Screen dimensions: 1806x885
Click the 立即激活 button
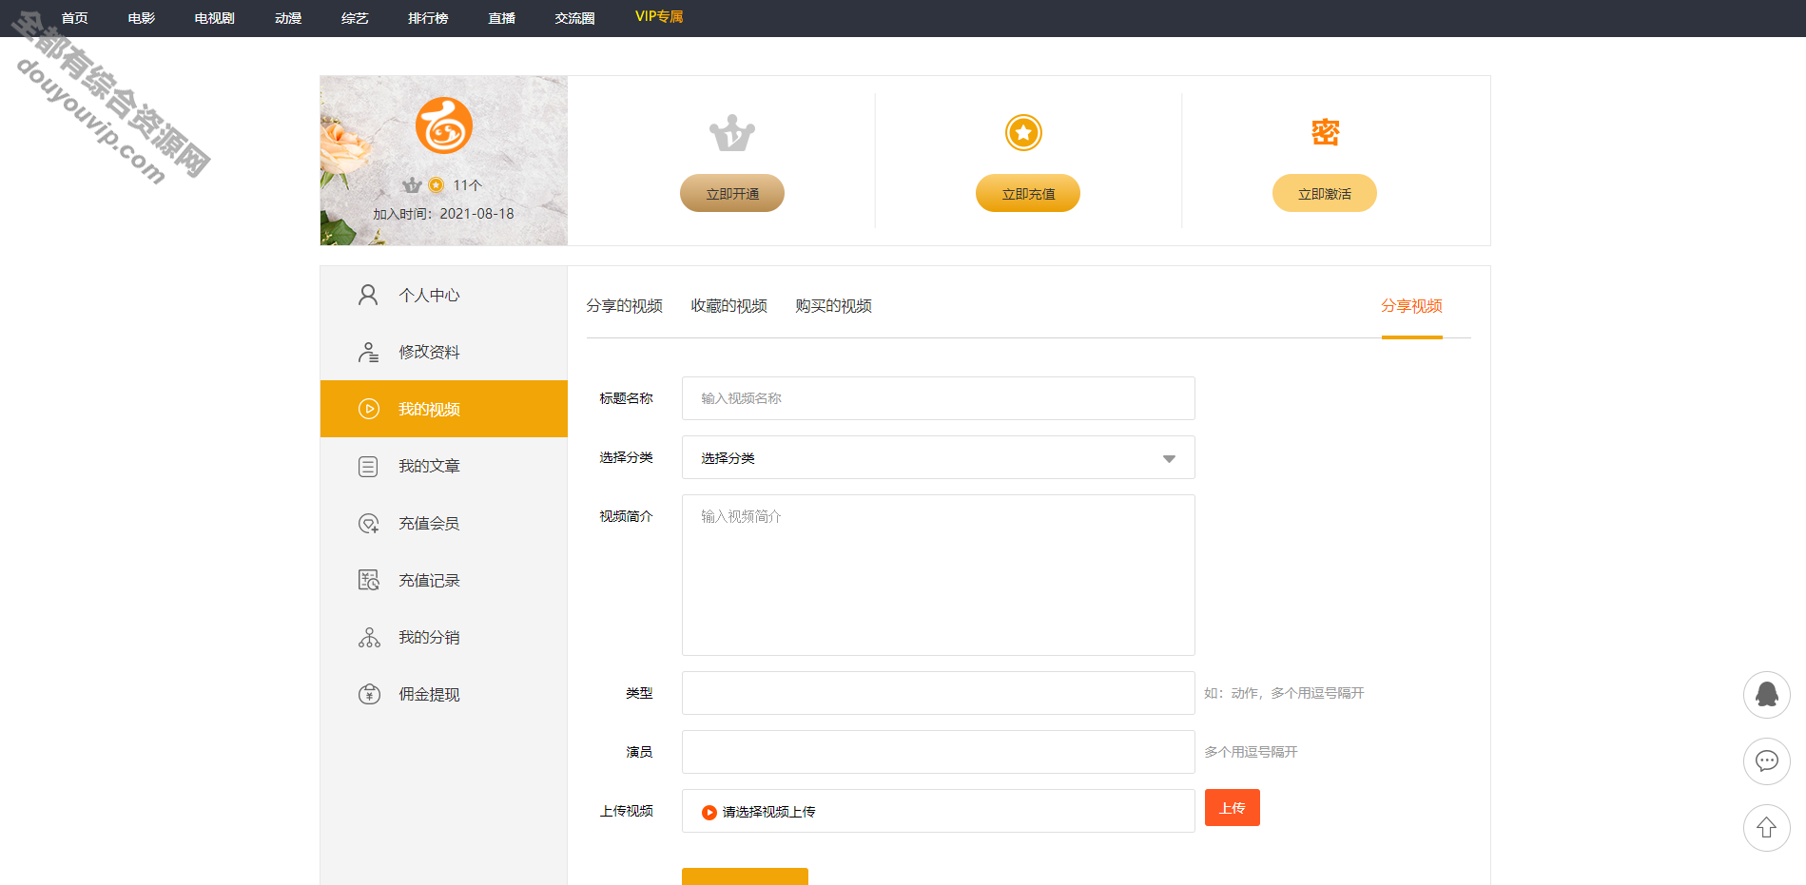click(x=1325, y=193)
